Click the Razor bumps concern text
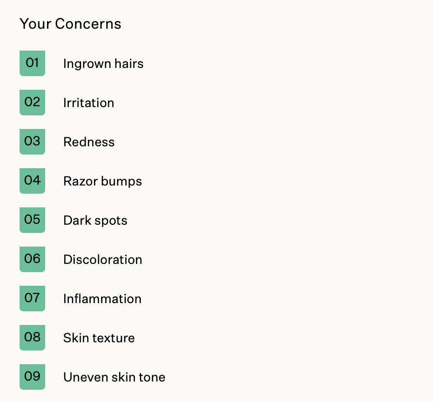 click(103, 181)
